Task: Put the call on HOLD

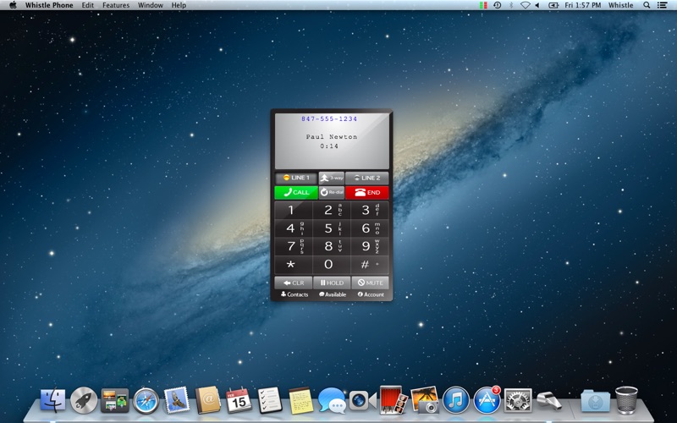Action: [331, 283]
